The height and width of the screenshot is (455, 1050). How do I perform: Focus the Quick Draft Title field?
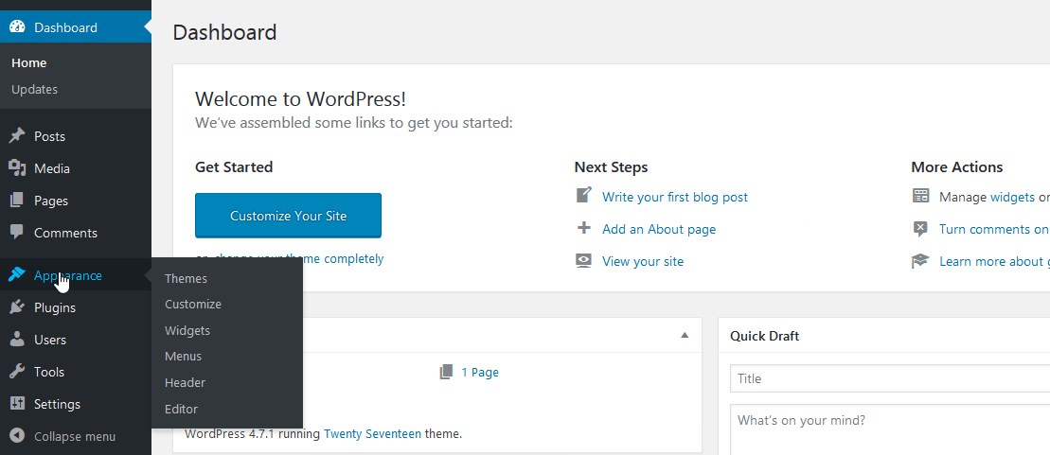click(x=888, y=378)
